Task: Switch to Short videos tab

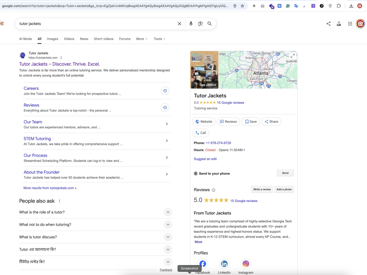Action: coord(104,39)
